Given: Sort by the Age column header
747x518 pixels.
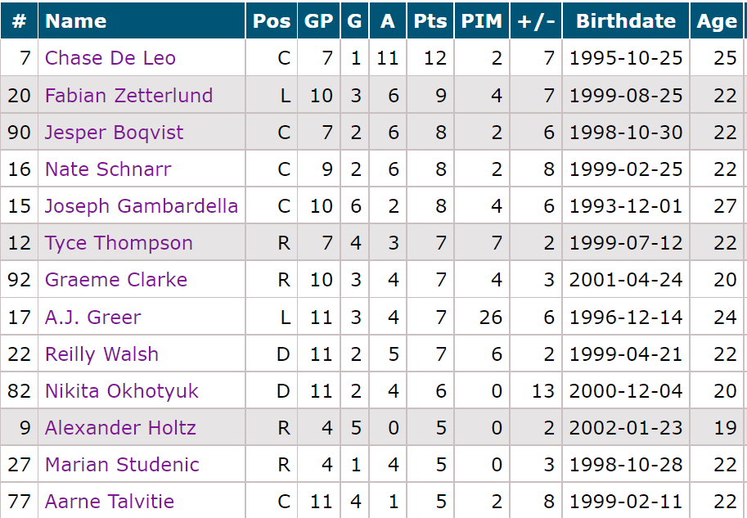Looking at the screenshot, I should pos(717,21).
